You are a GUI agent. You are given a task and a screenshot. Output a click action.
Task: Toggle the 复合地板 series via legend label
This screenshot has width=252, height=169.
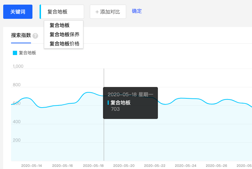[x=27, y=53]
